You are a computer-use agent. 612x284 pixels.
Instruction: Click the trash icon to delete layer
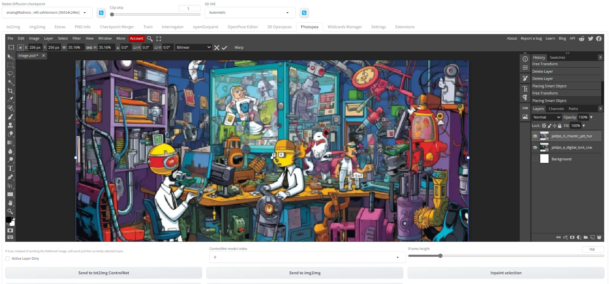(599, 237)
